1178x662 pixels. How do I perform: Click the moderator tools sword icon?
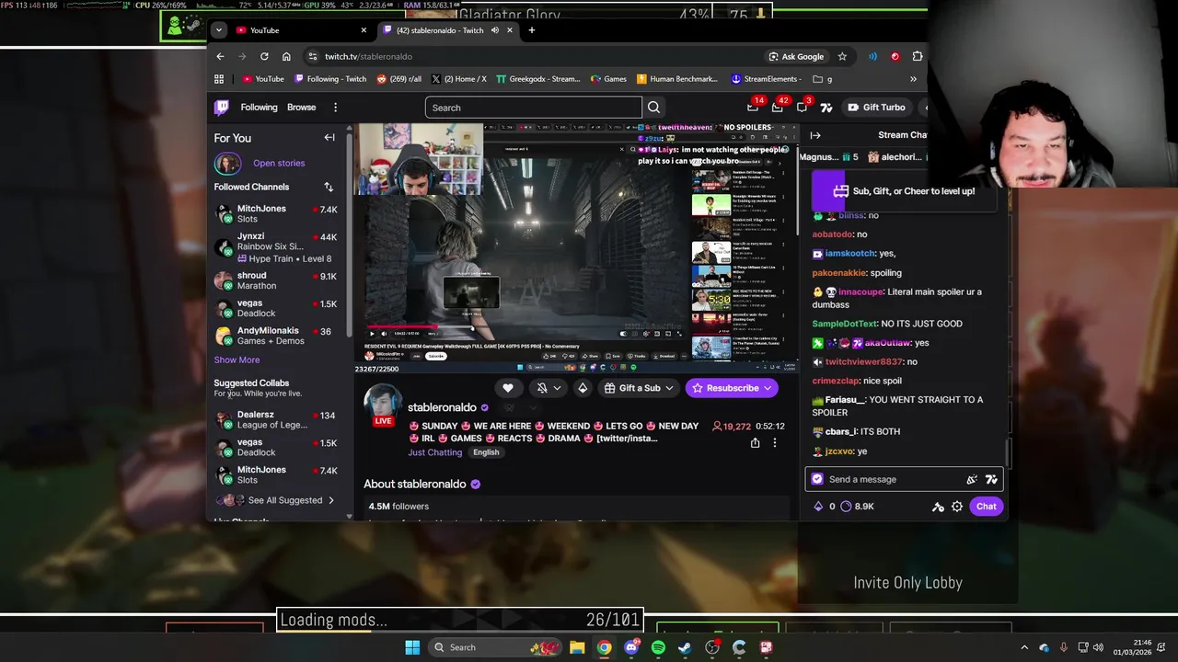click(x=938, y=507)
